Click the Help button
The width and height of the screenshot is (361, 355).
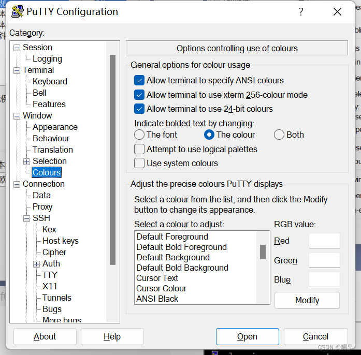point(112,336)
